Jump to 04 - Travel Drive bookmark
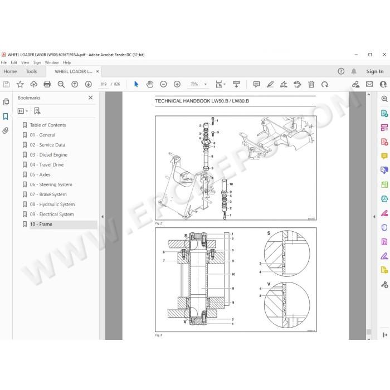 click(47, 165)
